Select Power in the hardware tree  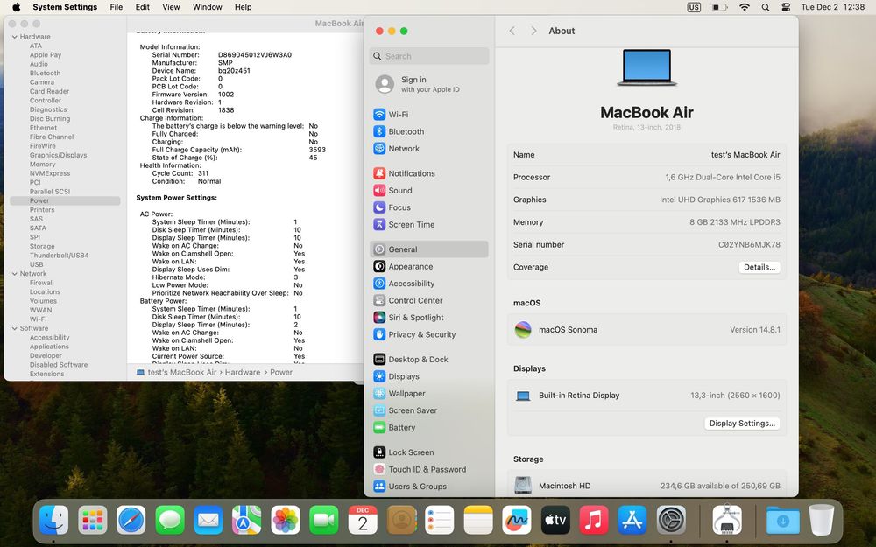click(65, 201)
